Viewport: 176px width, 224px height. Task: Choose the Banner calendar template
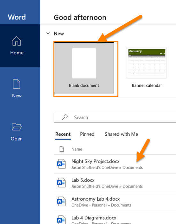pyautogui.click(x=147, y=68)
